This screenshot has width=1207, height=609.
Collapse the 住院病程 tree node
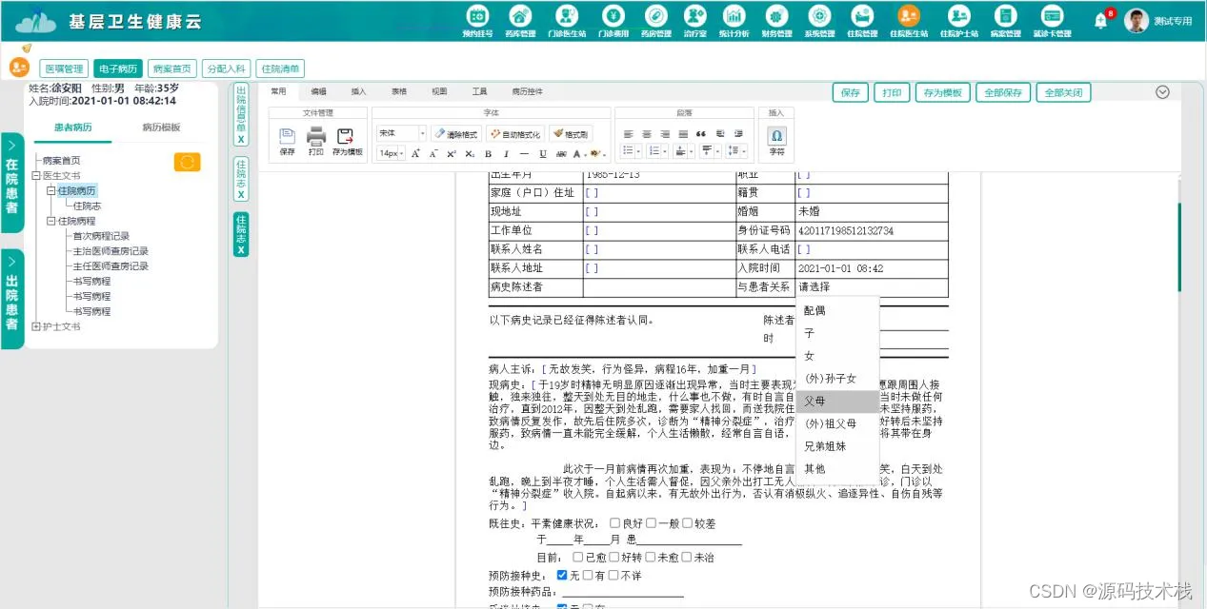pyautogui.click(x=51, y=222)
